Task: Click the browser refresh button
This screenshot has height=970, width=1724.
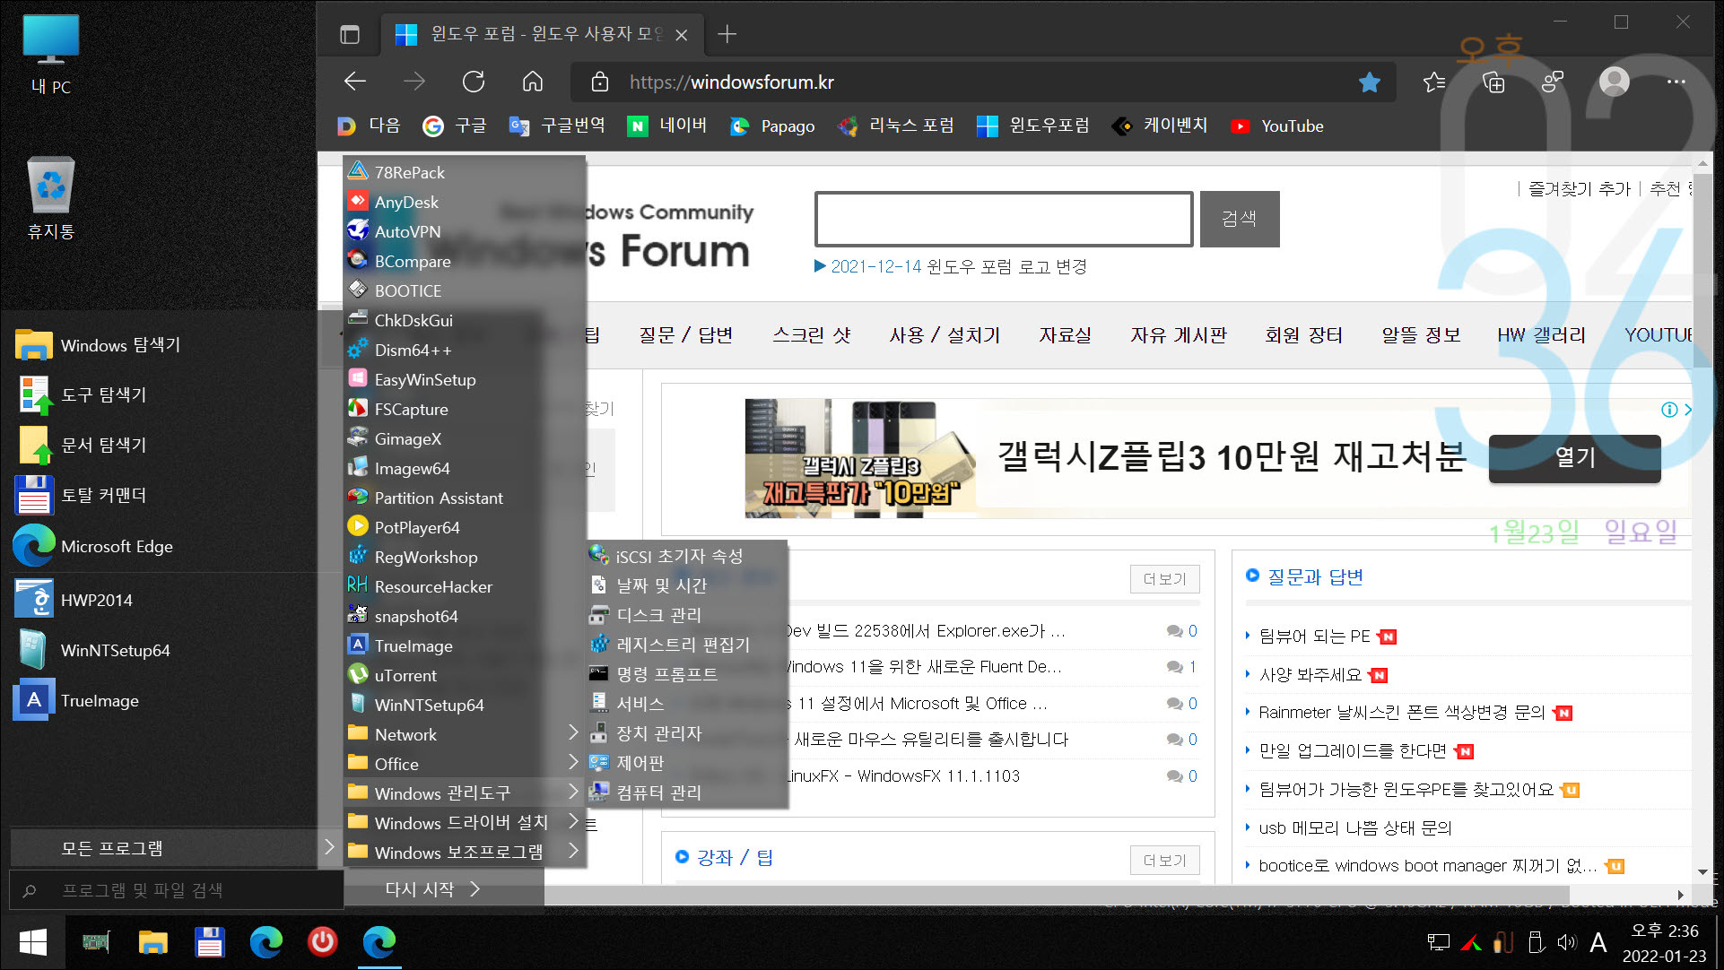Action: click(x=474, y=82)
